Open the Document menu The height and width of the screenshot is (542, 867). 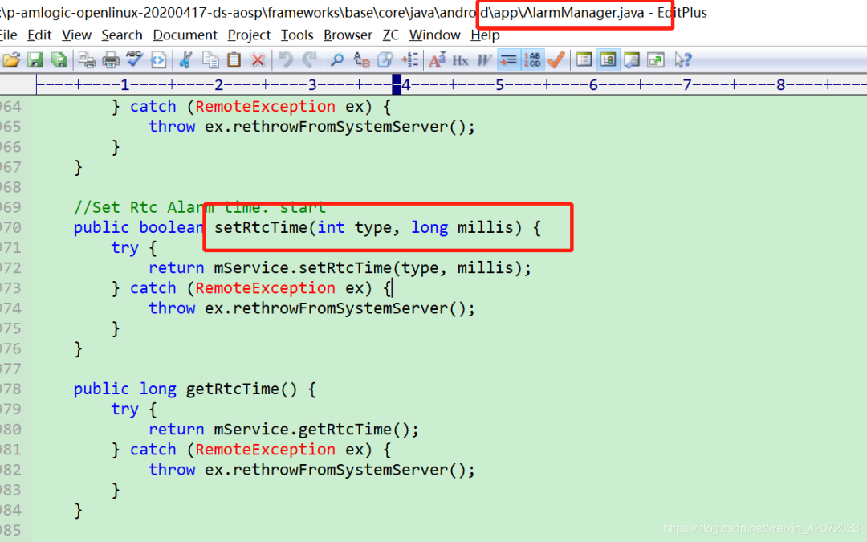pyautogui.click(x=185, y=35)
